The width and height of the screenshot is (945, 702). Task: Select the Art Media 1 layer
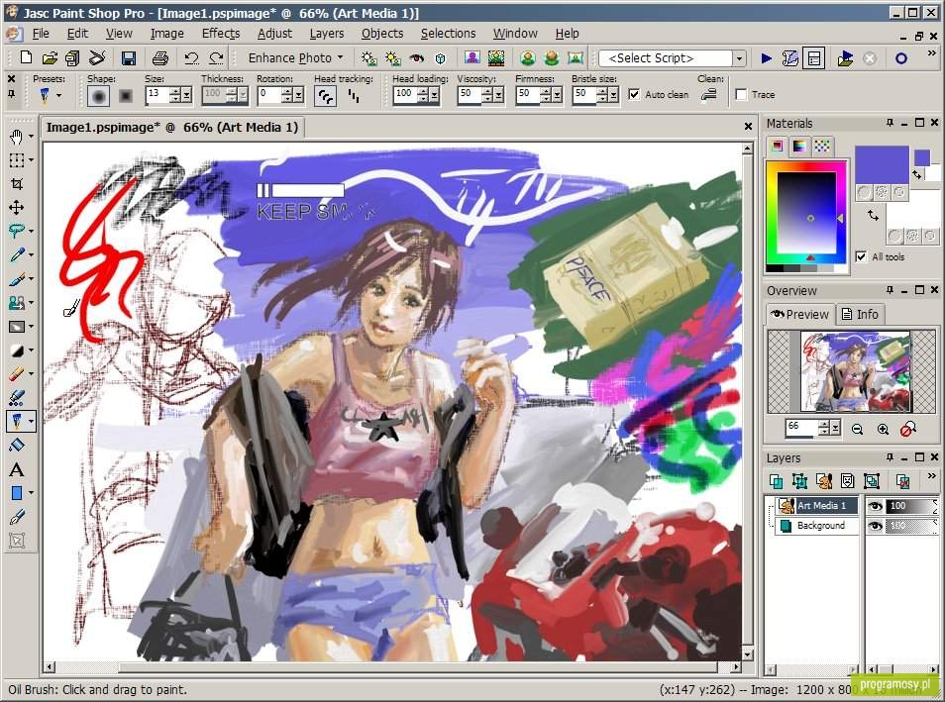point(816,506)
